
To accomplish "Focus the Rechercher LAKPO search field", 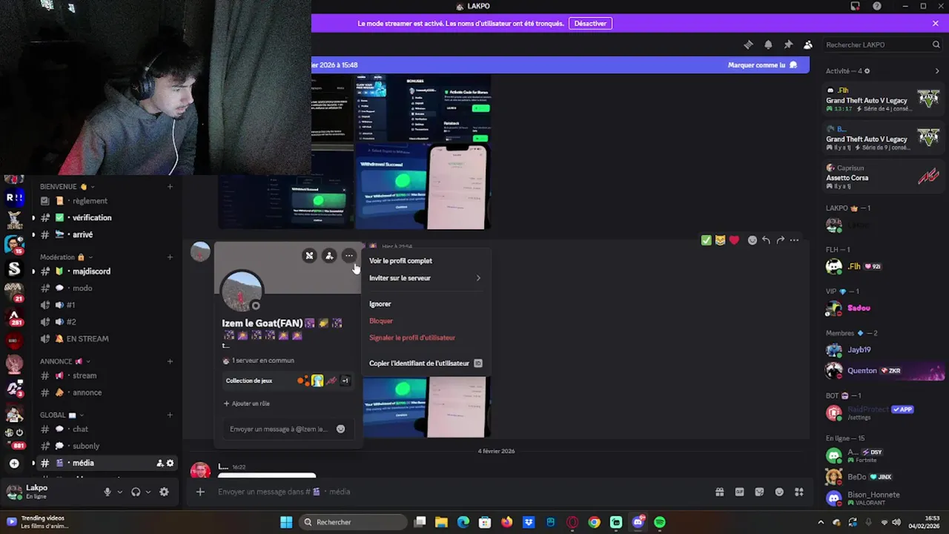I will coord(882,44).
